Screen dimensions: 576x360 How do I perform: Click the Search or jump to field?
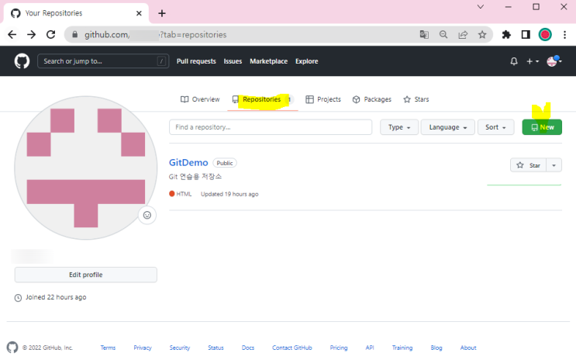103,61
